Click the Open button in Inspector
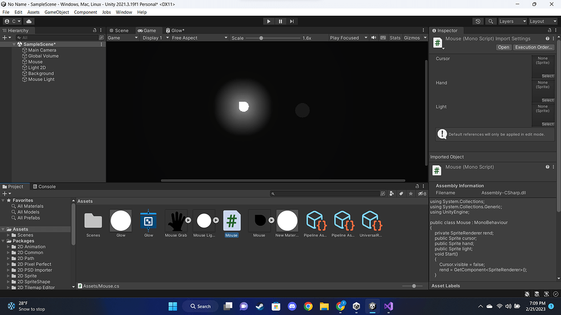561x315 pixels. (x=503, y=48)
